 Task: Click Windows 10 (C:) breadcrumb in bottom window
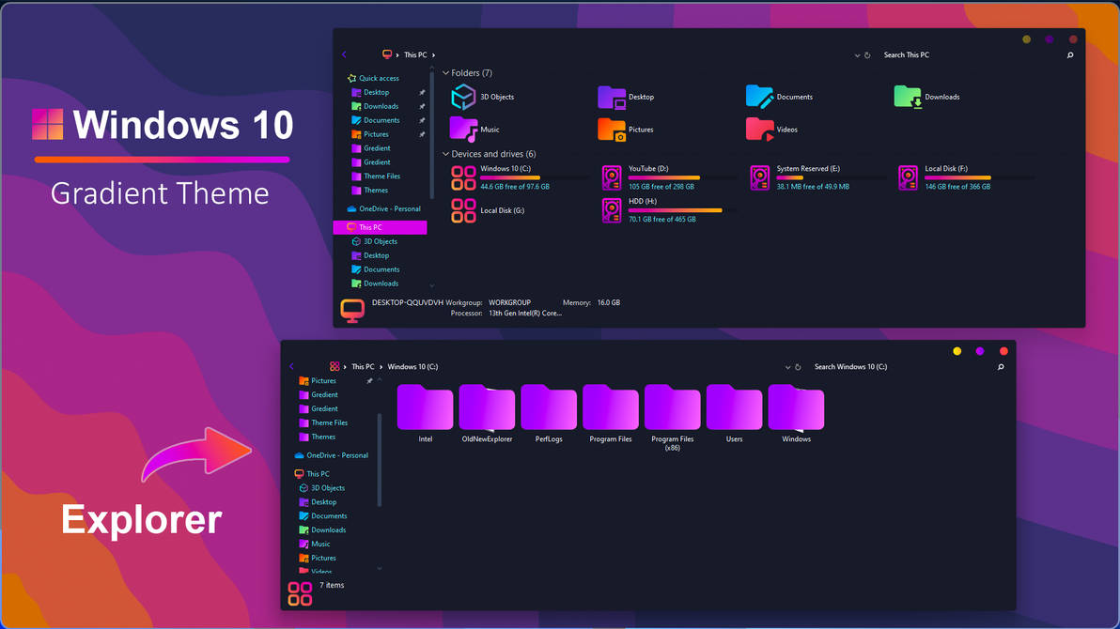[412, 367]
